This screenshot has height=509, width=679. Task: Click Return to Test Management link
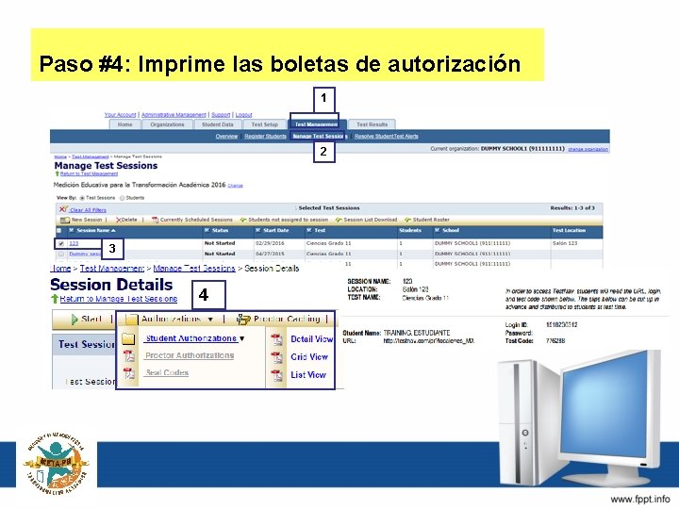(x=89, y=173)
